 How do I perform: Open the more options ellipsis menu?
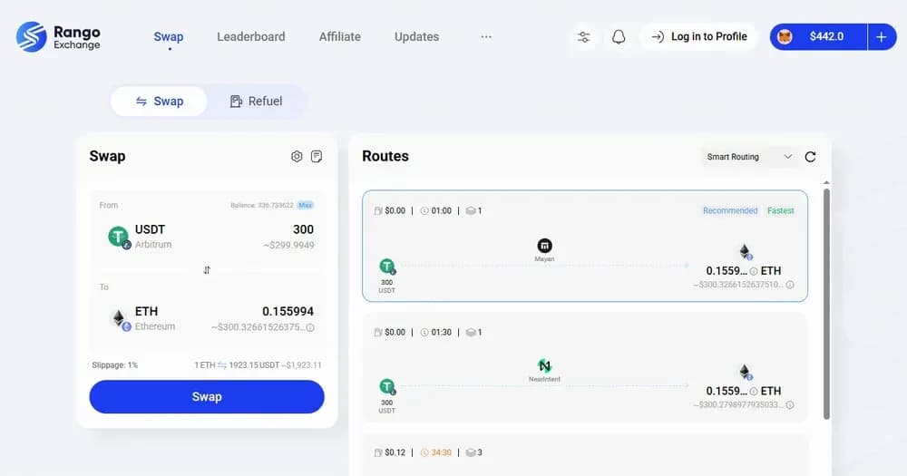tap(486, 36)
